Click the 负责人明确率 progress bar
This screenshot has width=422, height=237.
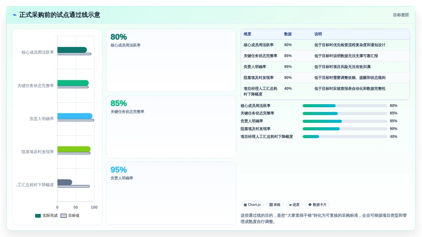345,121
